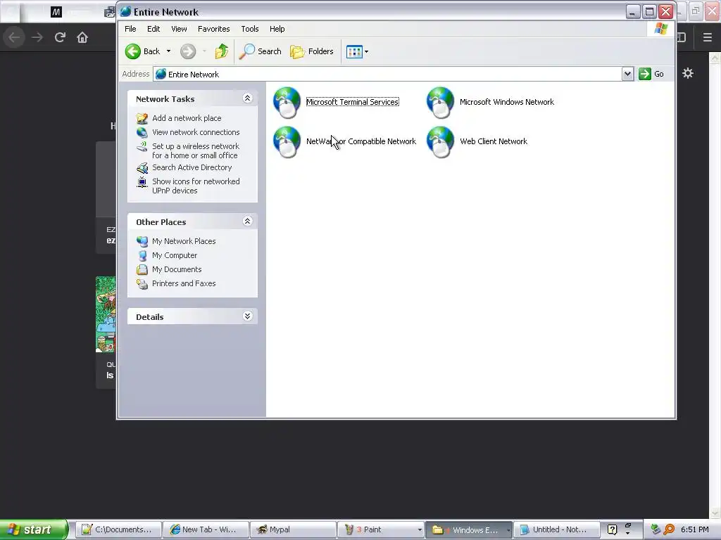Click the green Back arrow button
The image size is (721, 540).
133,51
